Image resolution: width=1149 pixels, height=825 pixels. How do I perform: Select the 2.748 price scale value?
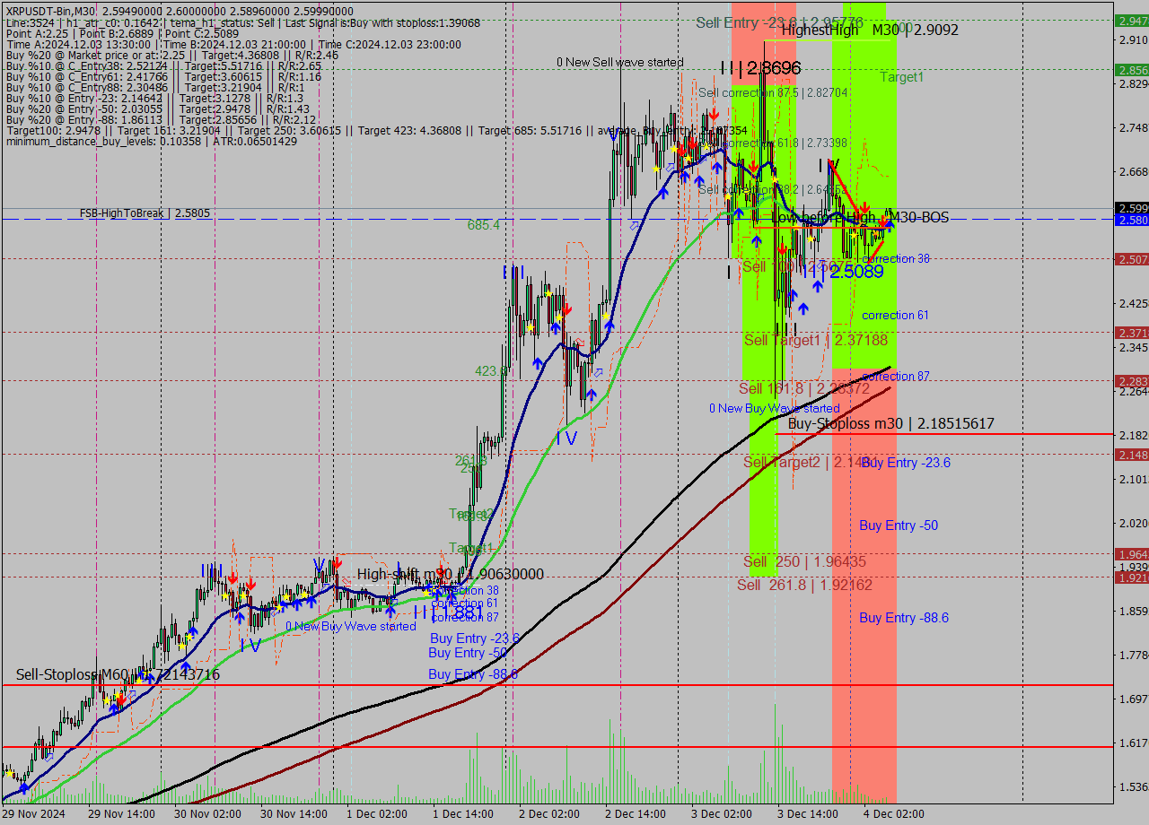tap(1133, 127)
